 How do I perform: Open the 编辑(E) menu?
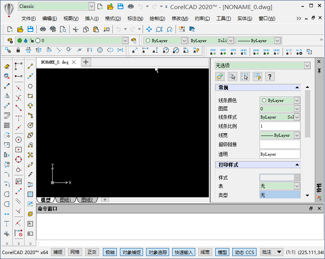click(50, 19)
